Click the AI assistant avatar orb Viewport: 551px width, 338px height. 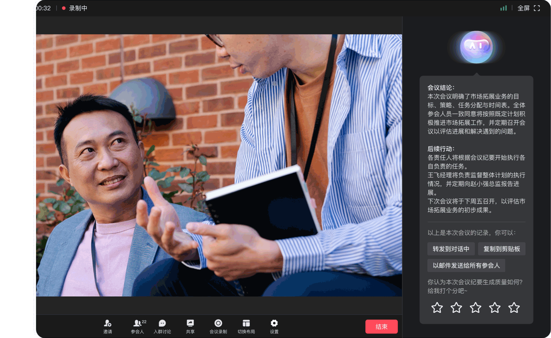click(476, 47)
